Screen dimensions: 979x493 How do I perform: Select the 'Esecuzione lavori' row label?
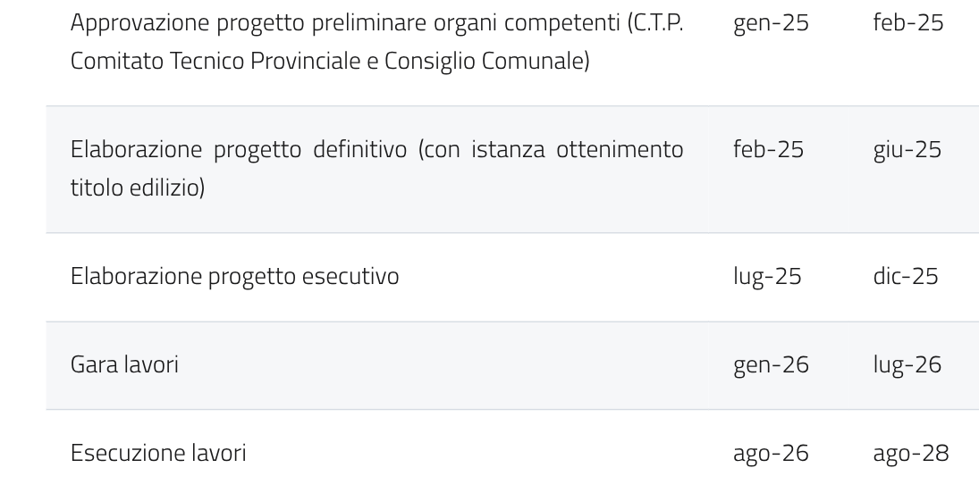(158, 453)
